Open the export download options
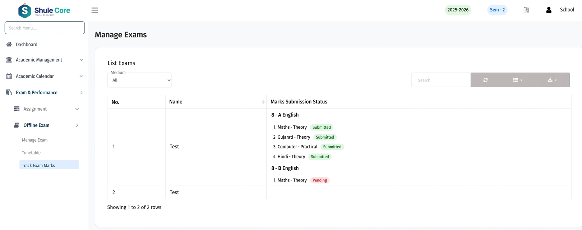Screen dimensions: 582x230 (x=552, y=80)
